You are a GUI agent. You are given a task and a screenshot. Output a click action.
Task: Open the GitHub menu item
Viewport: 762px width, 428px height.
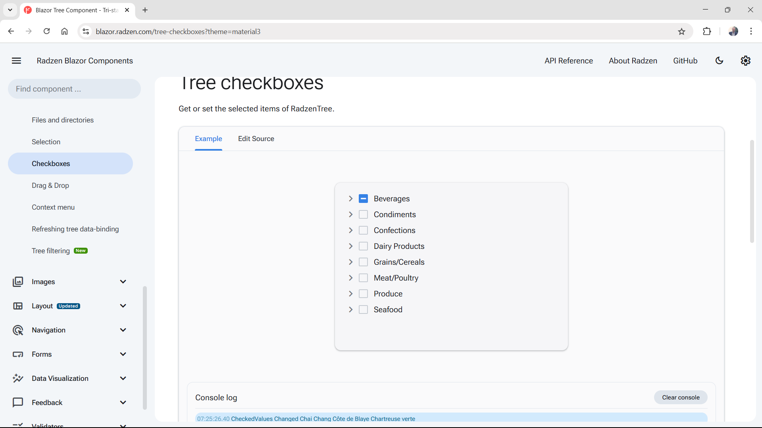coord(685,61)
